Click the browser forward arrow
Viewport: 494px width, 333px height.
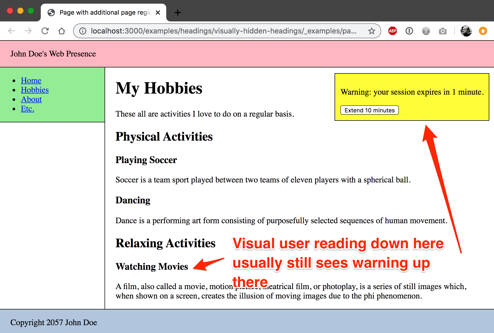pyautogui.click(x=28, y=31)
